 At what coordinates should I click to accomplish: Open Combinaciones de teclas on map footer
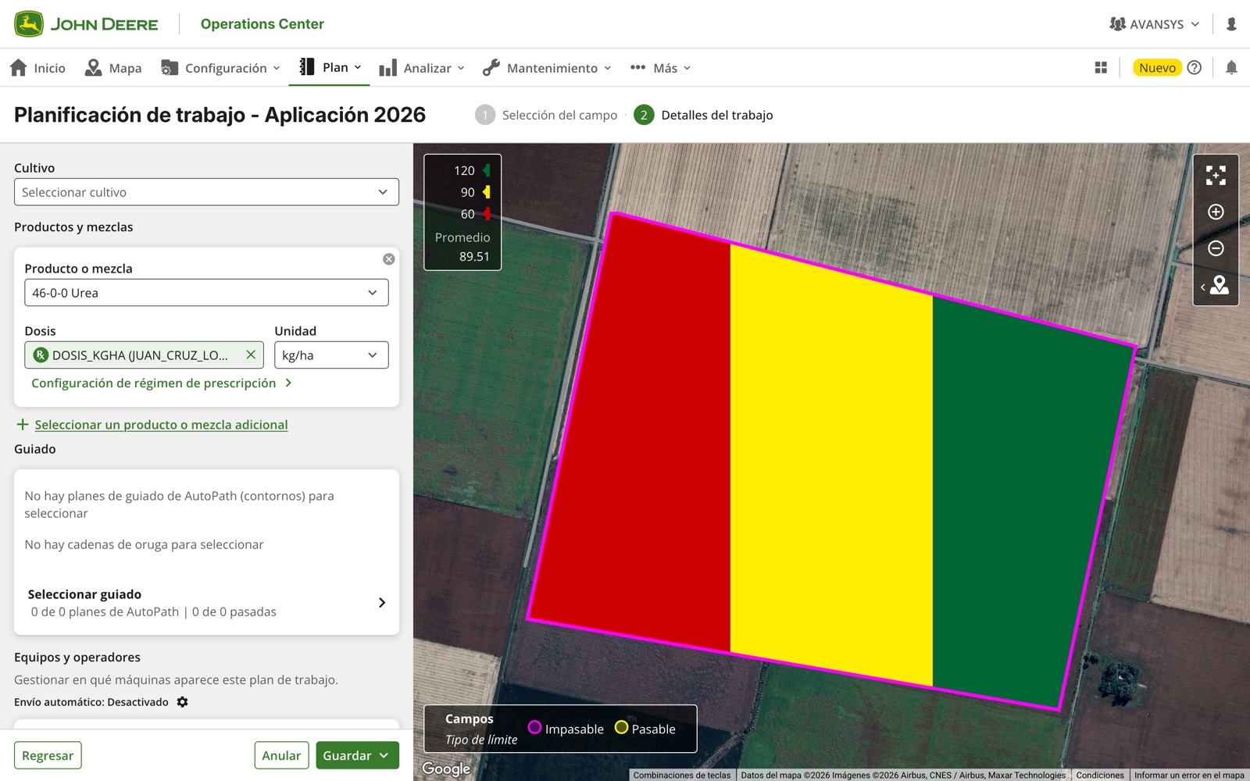[682, 775]
